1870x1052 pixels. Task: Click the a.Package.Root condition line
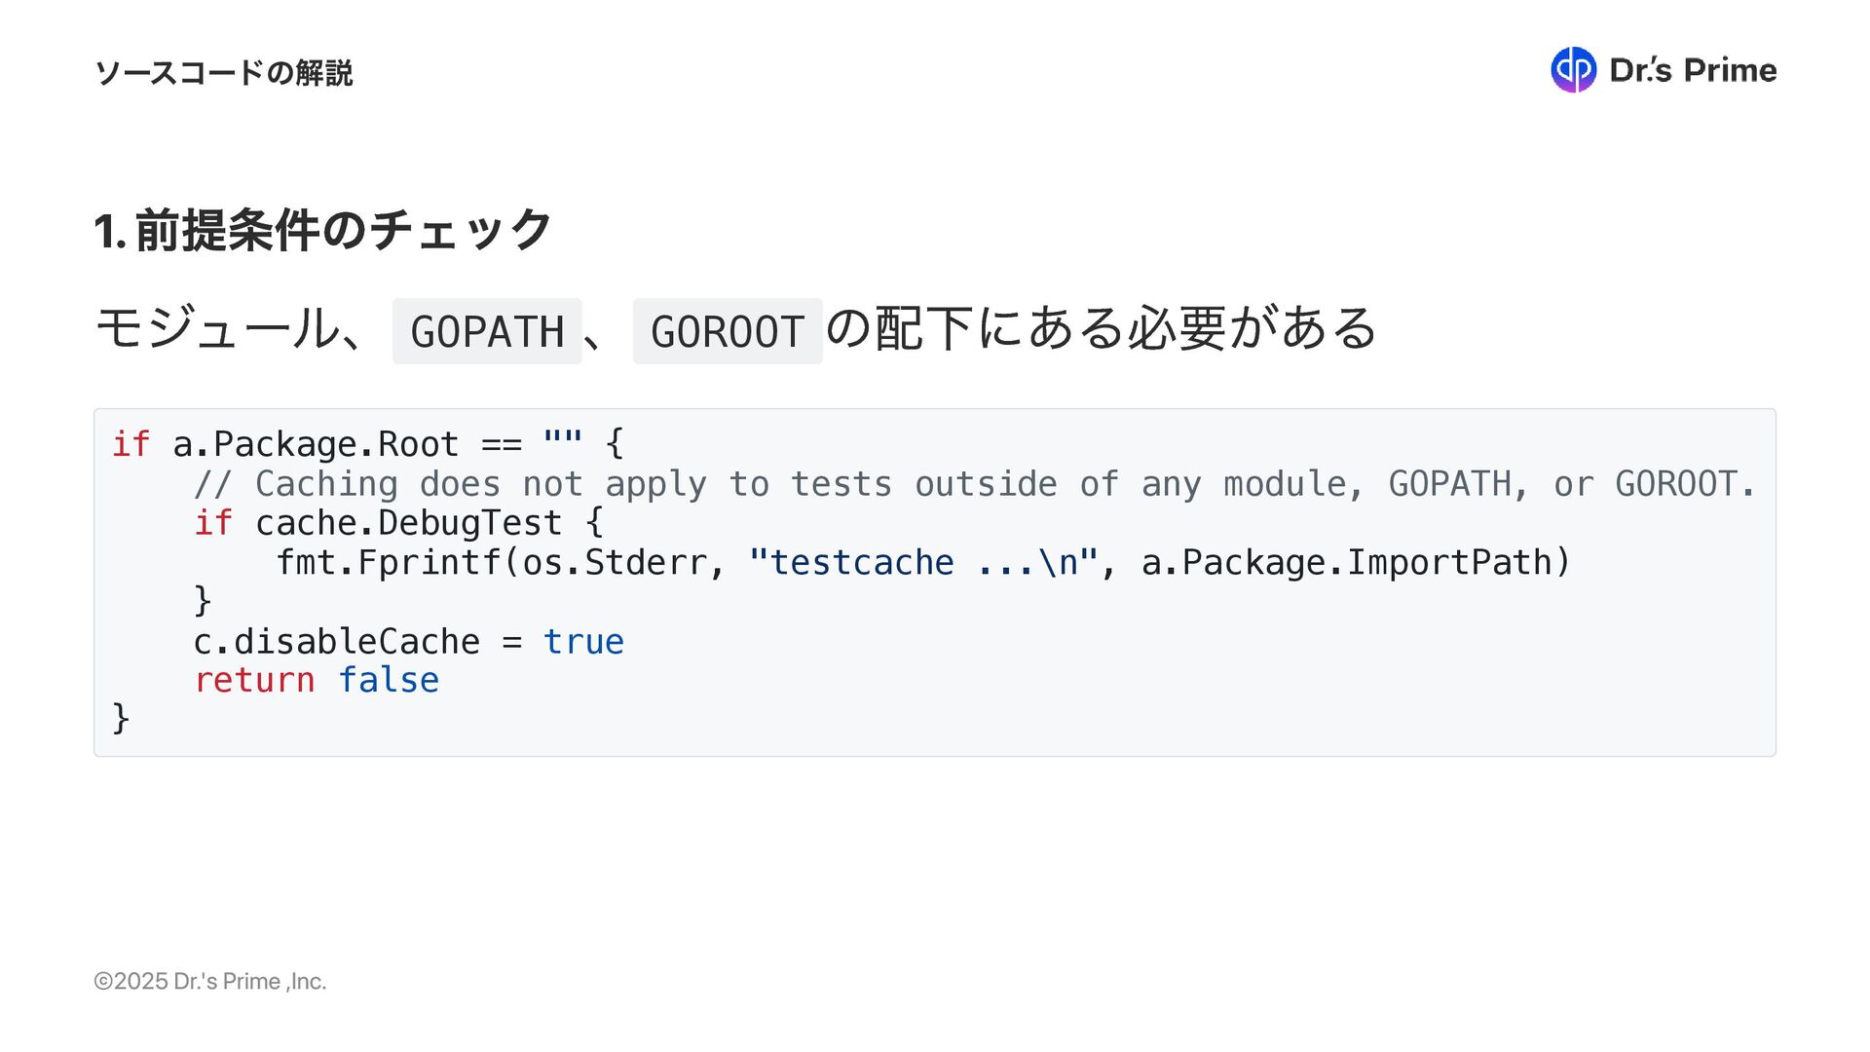(x=368, y=444)
